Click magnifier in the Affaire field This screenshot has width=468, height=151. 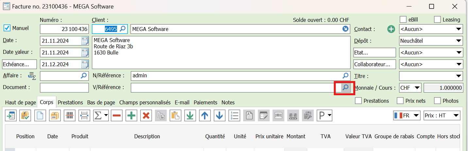(84, 76)
